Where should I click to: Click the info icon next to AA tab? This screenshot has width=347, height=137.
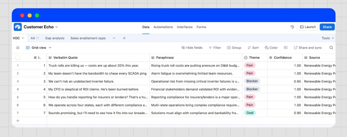[x=37, y=38]
